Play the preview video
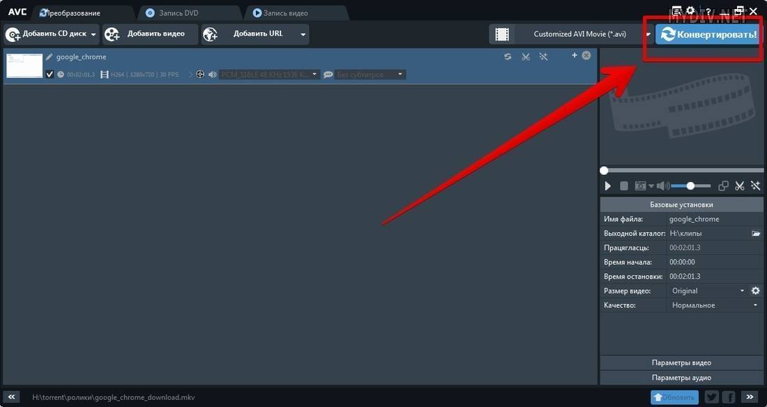767x407 pixels. (x=607, y=186)
